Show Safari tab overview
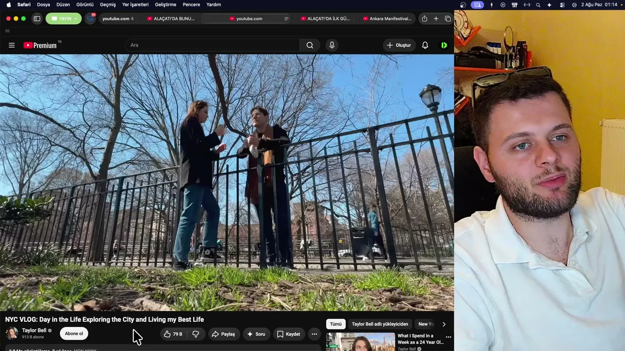Screen dimensions: 625x351 pos(448,19)
